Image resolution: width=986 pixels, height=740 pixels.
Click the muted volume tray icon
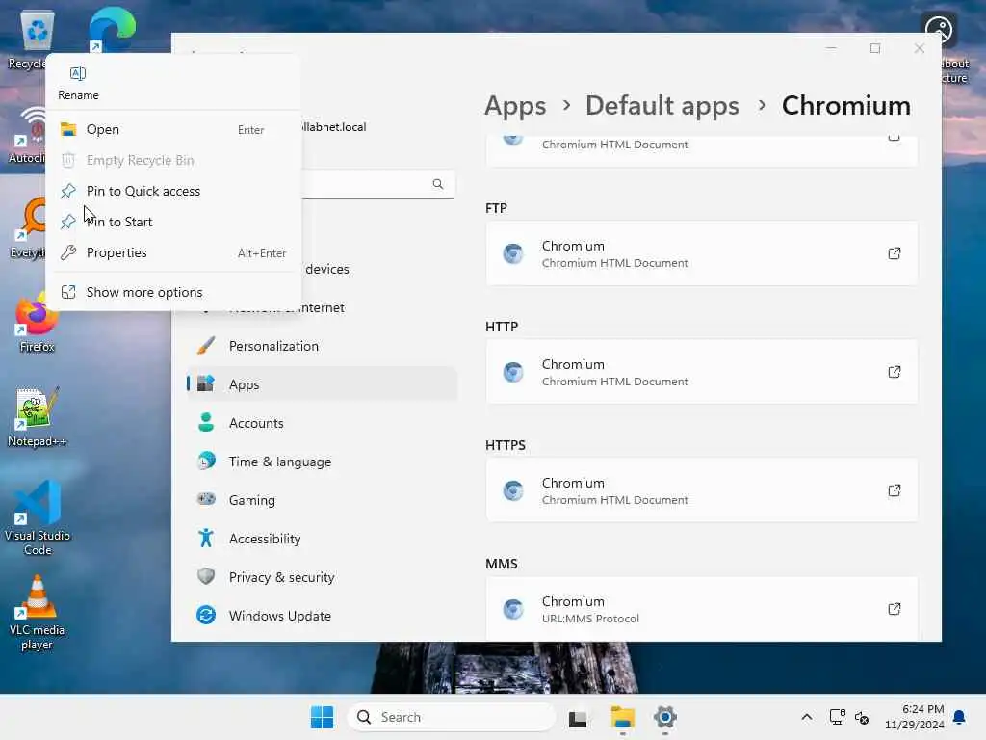pos(862,717)
